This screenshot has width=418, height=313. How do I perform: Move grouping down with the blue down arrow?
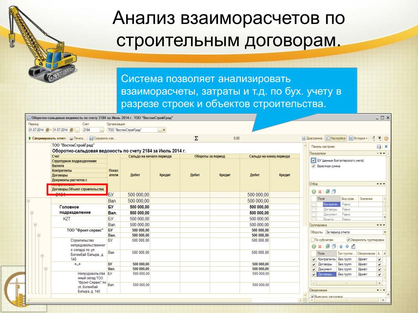[x=347, y=247]
